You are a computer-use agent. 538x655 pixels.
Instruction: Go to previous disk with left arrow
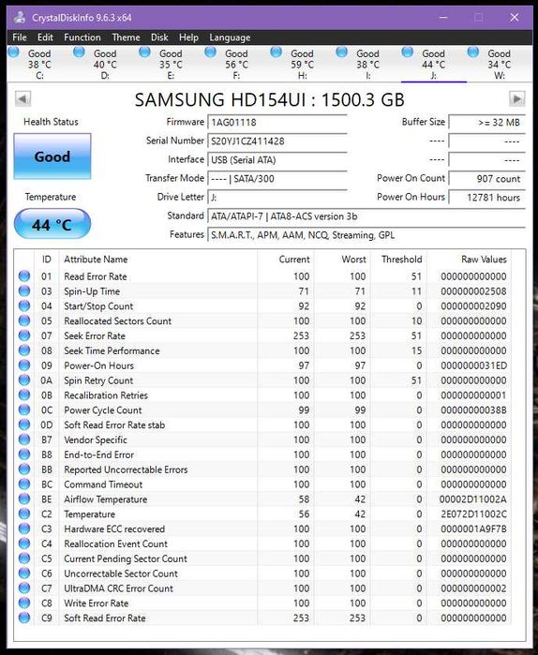(x=22, y=99)
